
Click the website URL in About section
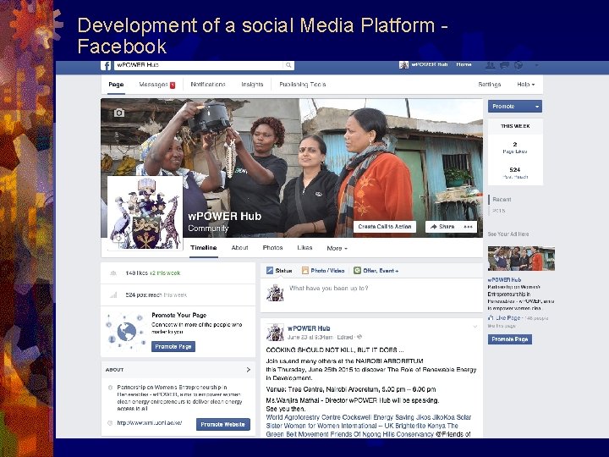pos(150,423)
